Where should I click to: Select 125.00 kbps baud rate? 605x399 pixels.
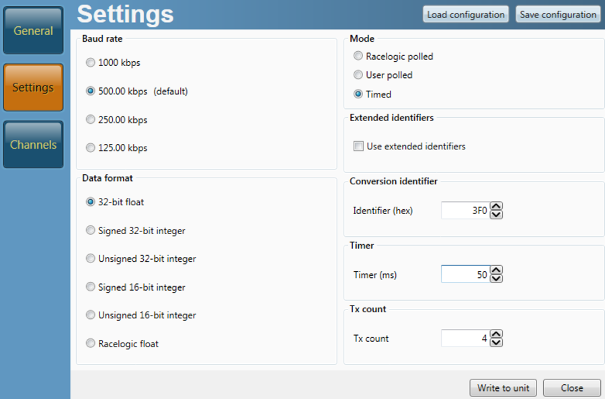click(x=91, y=148)
